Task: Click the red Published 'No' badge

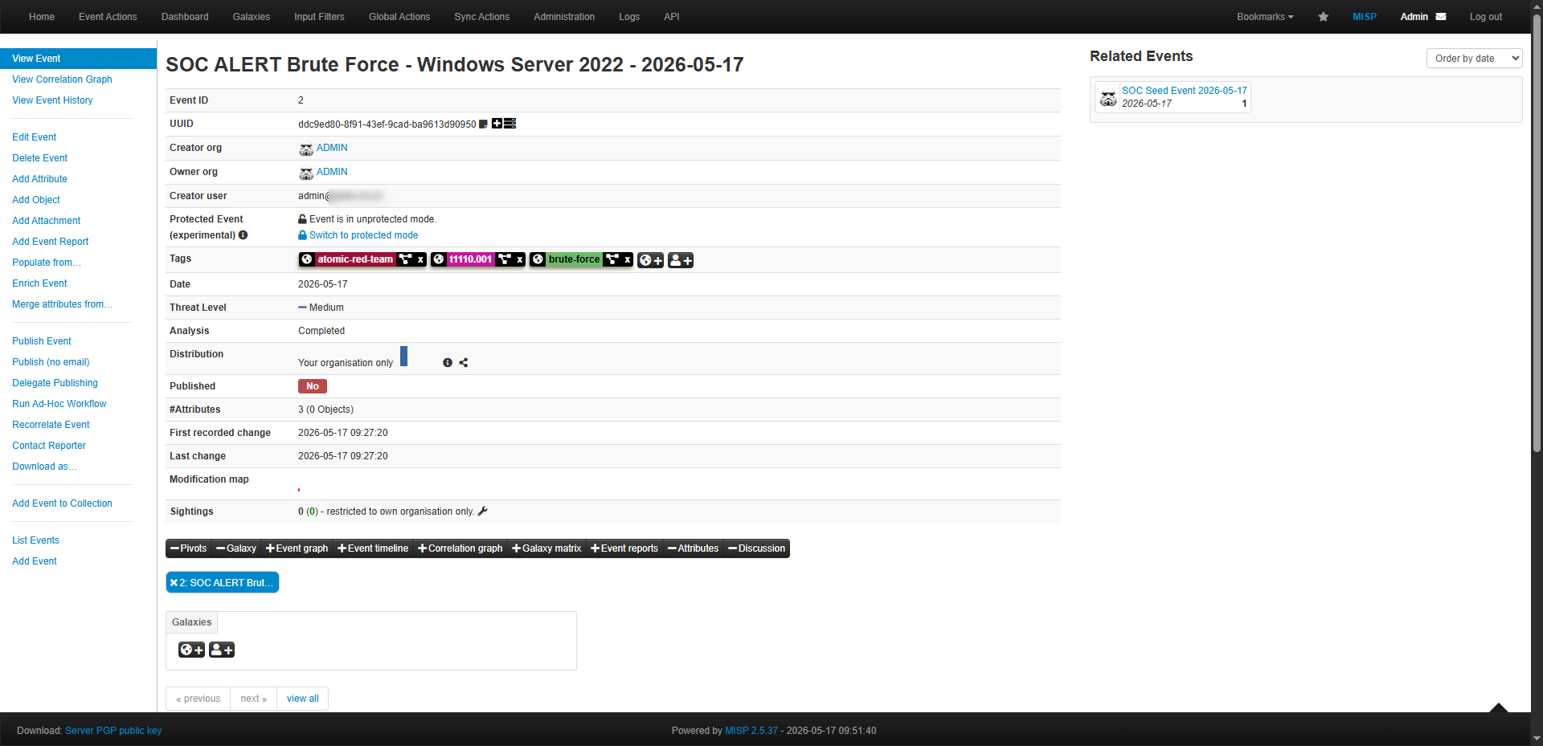Action: (313, 386)
